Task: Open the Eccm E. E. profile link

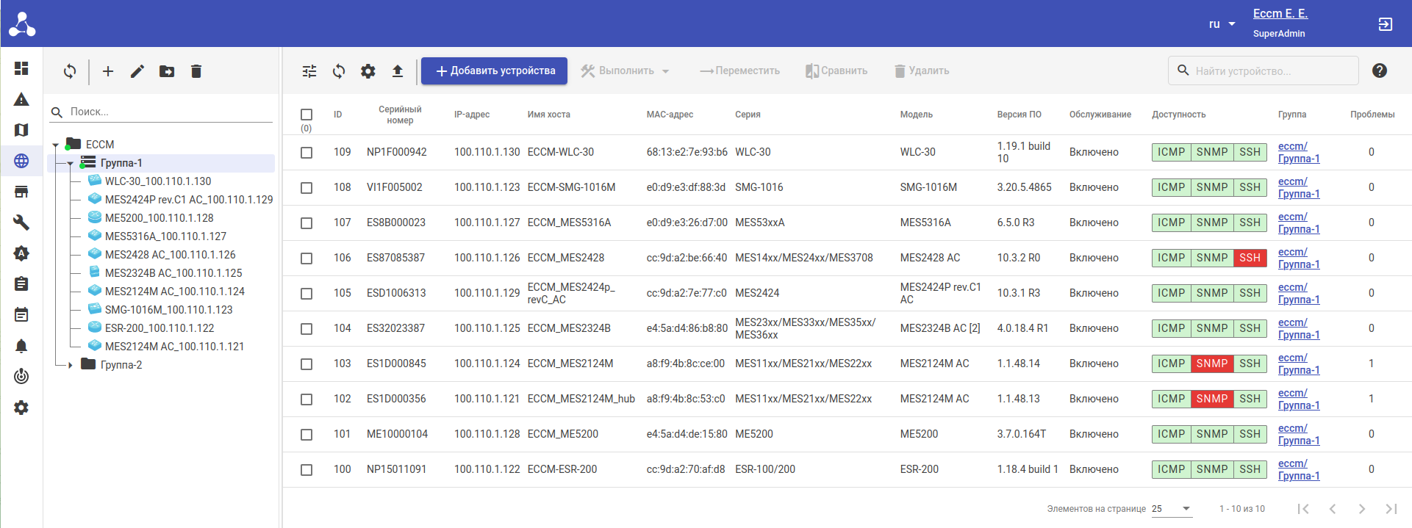Action: pos(1280,14)
